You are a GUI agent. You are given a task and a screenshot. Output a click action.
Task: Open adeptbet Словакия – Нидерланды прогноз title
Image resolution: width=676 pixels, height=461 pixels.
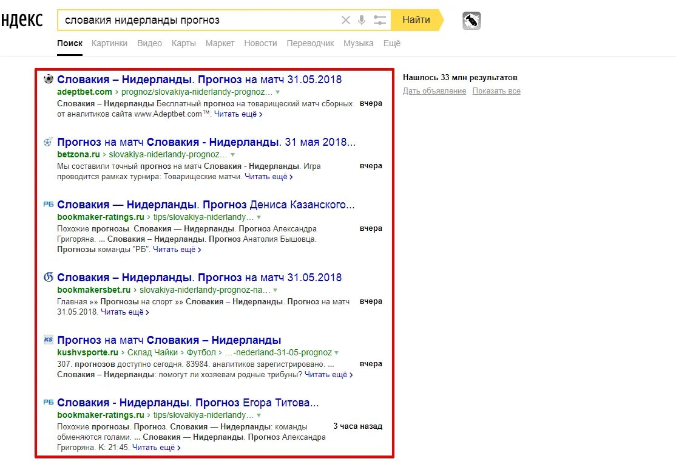199,80
